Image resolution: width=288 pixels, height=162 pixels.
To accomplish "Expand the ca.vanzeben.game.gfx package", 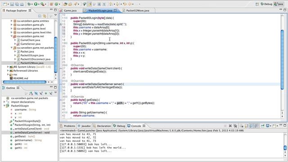I will (12, 25).
